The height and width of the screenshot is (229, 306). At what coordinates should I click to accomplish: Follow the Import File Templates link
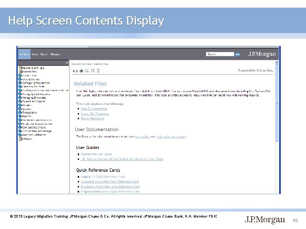(95, 114)
